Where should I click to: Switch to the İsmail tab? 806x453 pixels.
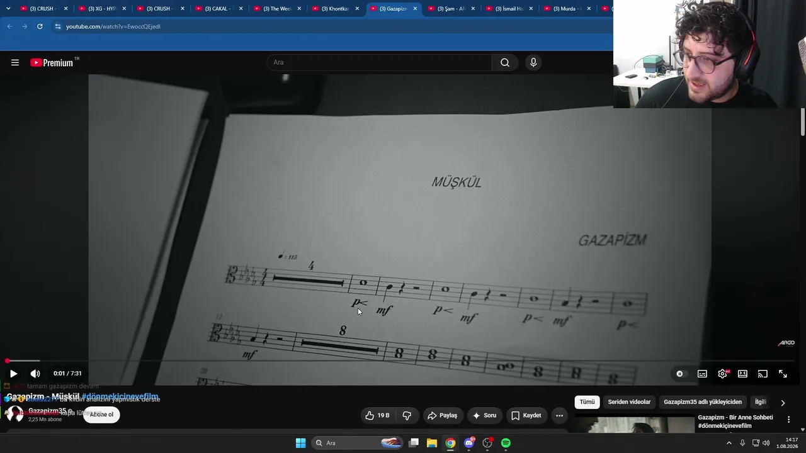coord(509,9)
